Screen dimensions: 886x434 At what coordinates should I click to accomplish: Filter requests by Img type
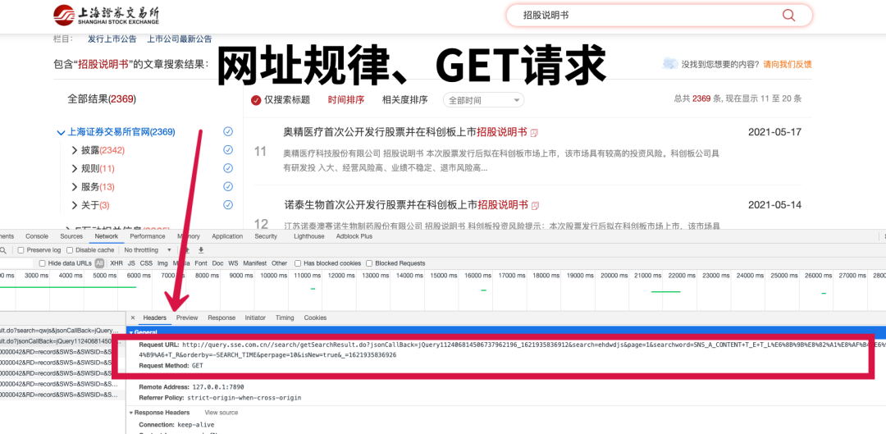(x=162, y=263)
